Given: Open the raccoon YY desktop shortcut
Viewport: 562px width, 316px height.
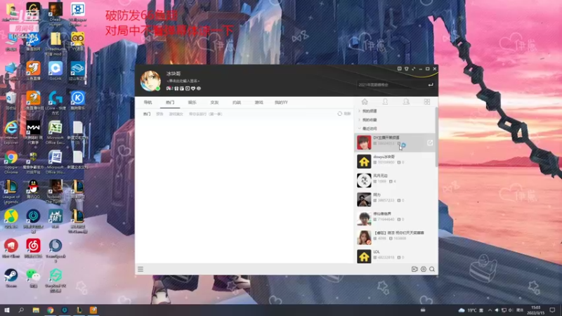Looking at the screenshot, I should click(x=77, y=41).
